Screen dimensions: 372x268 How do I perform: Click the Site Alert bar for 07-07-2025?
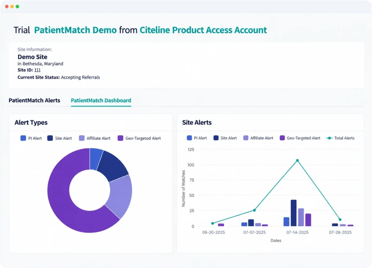(251, 223)
